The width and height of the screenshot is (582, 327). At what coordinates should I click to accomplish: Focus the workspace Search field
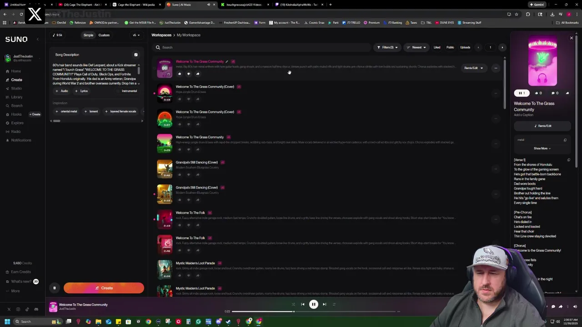(x=261, y=47)
